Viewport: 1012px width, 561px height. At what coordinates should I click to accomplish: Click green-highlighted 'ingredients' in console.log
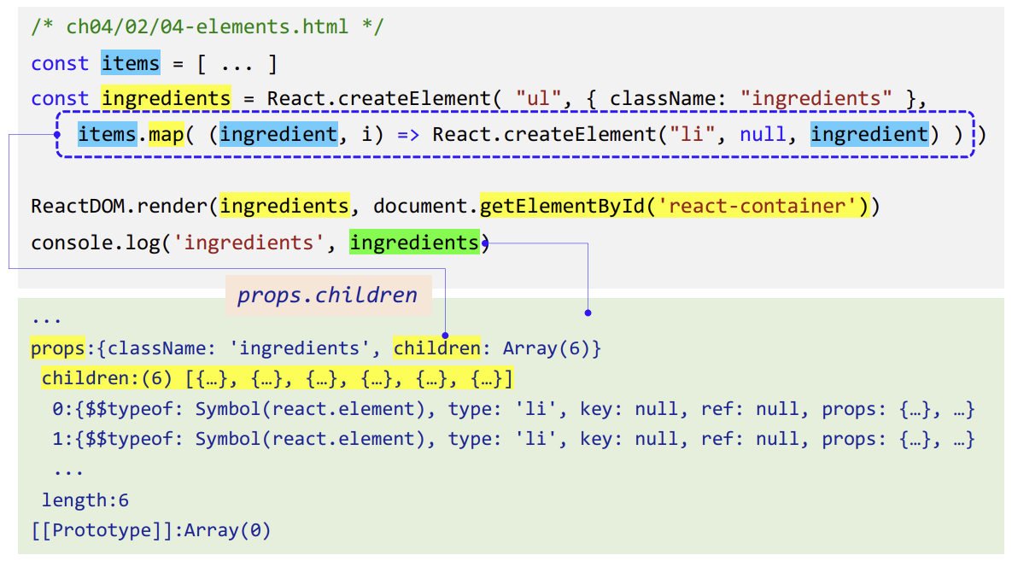click(x=414, y=243)
